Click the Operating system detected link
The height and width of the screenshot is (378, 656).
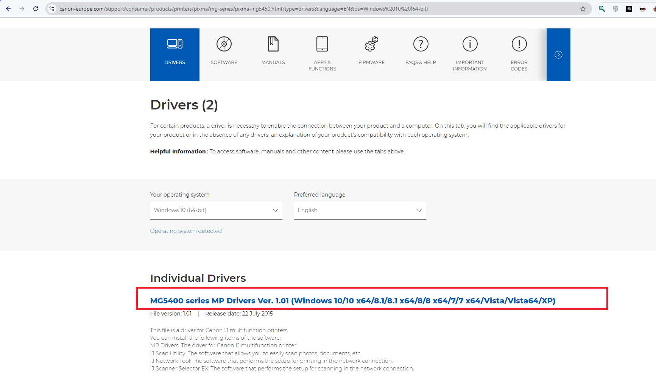click(186, 231)
